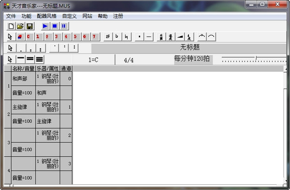Click the 无标题 song title bar
The image size is (290, 190).
tap(189, 48)
